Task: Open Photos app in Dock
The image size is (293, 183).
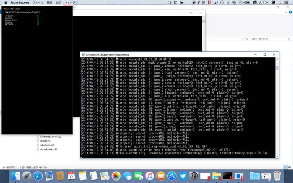Action: 116,176
